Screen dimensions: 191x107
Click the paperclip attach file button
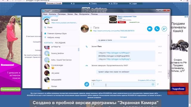87,84
